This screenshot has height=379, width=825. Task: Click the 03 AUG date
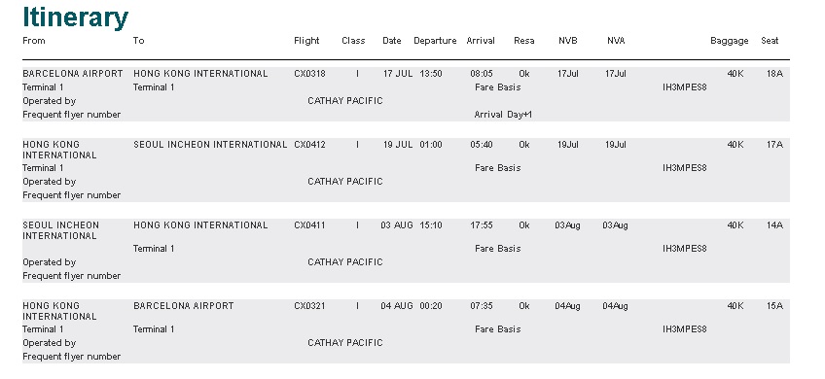pyautogui.click(x=397, y=225)
